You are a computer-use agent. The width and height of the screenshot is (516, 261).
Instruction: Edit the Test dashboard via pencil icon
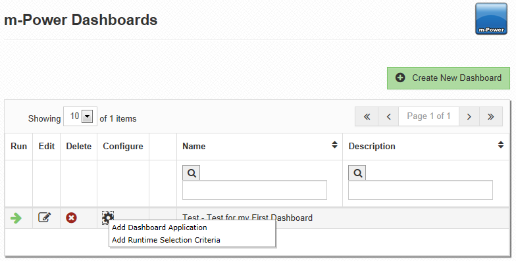click(45, 217)
